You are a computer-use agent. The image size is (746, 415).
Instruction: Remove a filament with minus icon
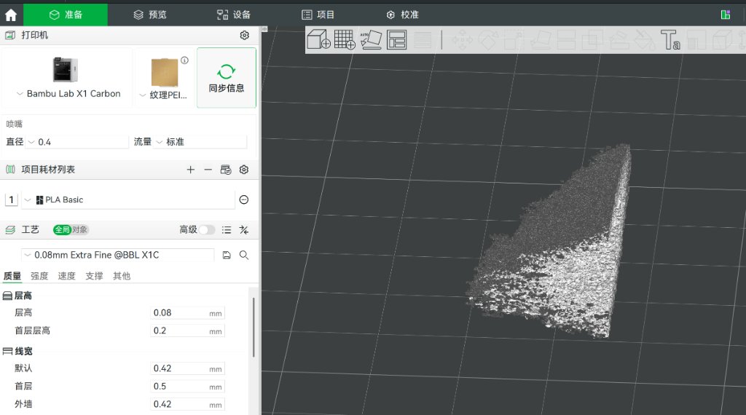[208, 170]
